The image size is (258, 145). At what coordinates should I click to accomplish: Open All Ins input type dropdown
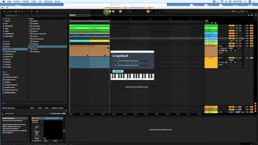click(x=223, y=46)
